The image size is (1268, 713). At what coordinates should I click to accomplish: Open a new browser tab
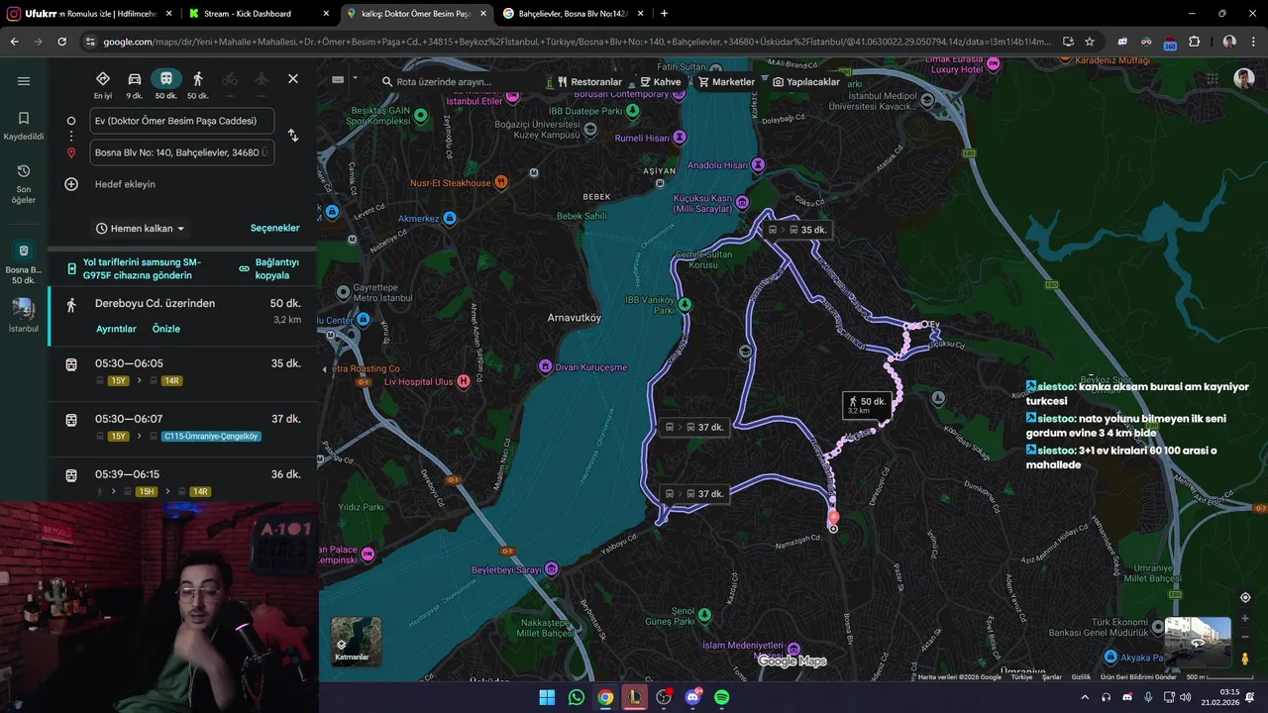(664, 14)
